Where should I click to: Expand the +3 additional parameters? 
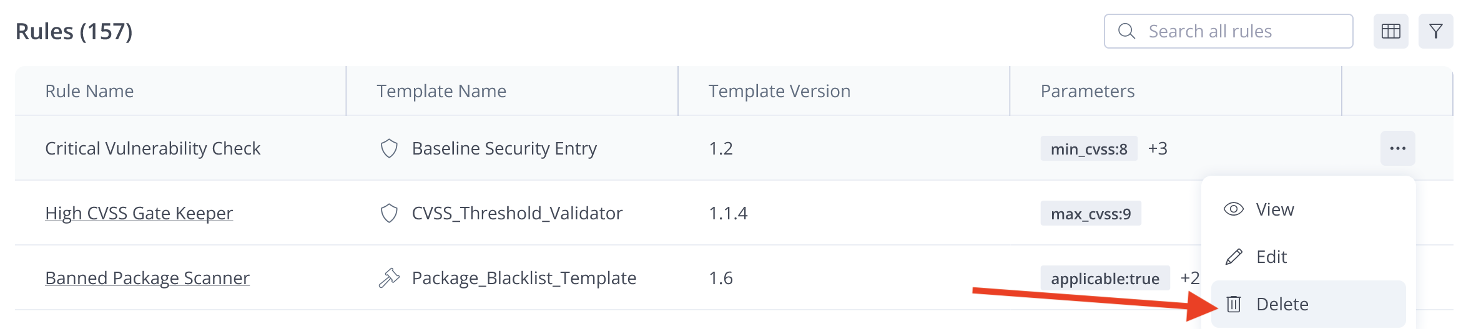pos(1158,148)
